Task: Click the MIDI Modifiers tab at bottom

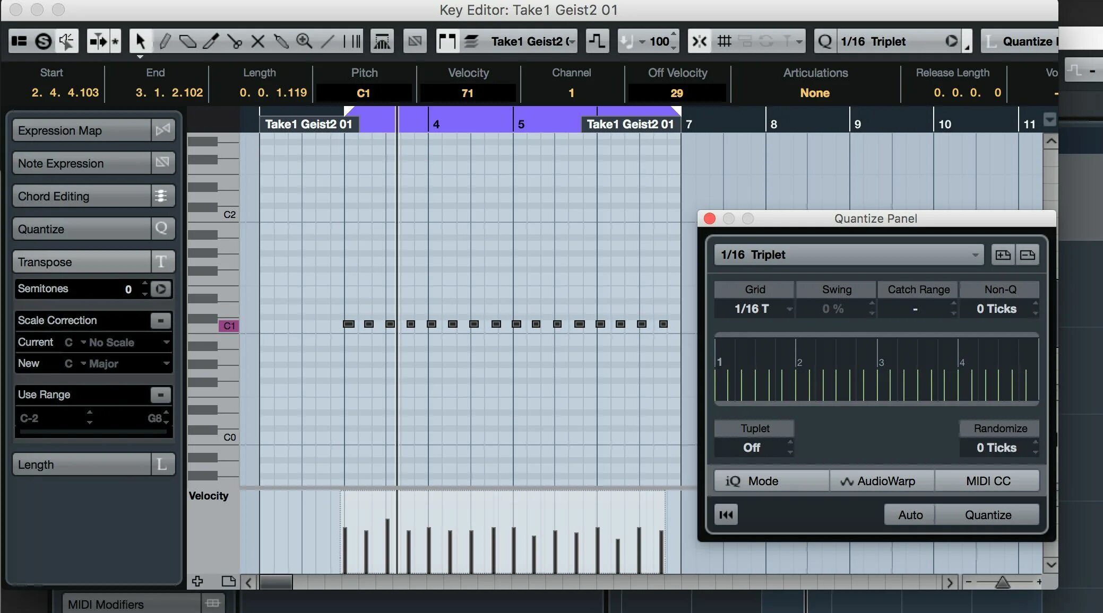Action: (x=132, y=604)
